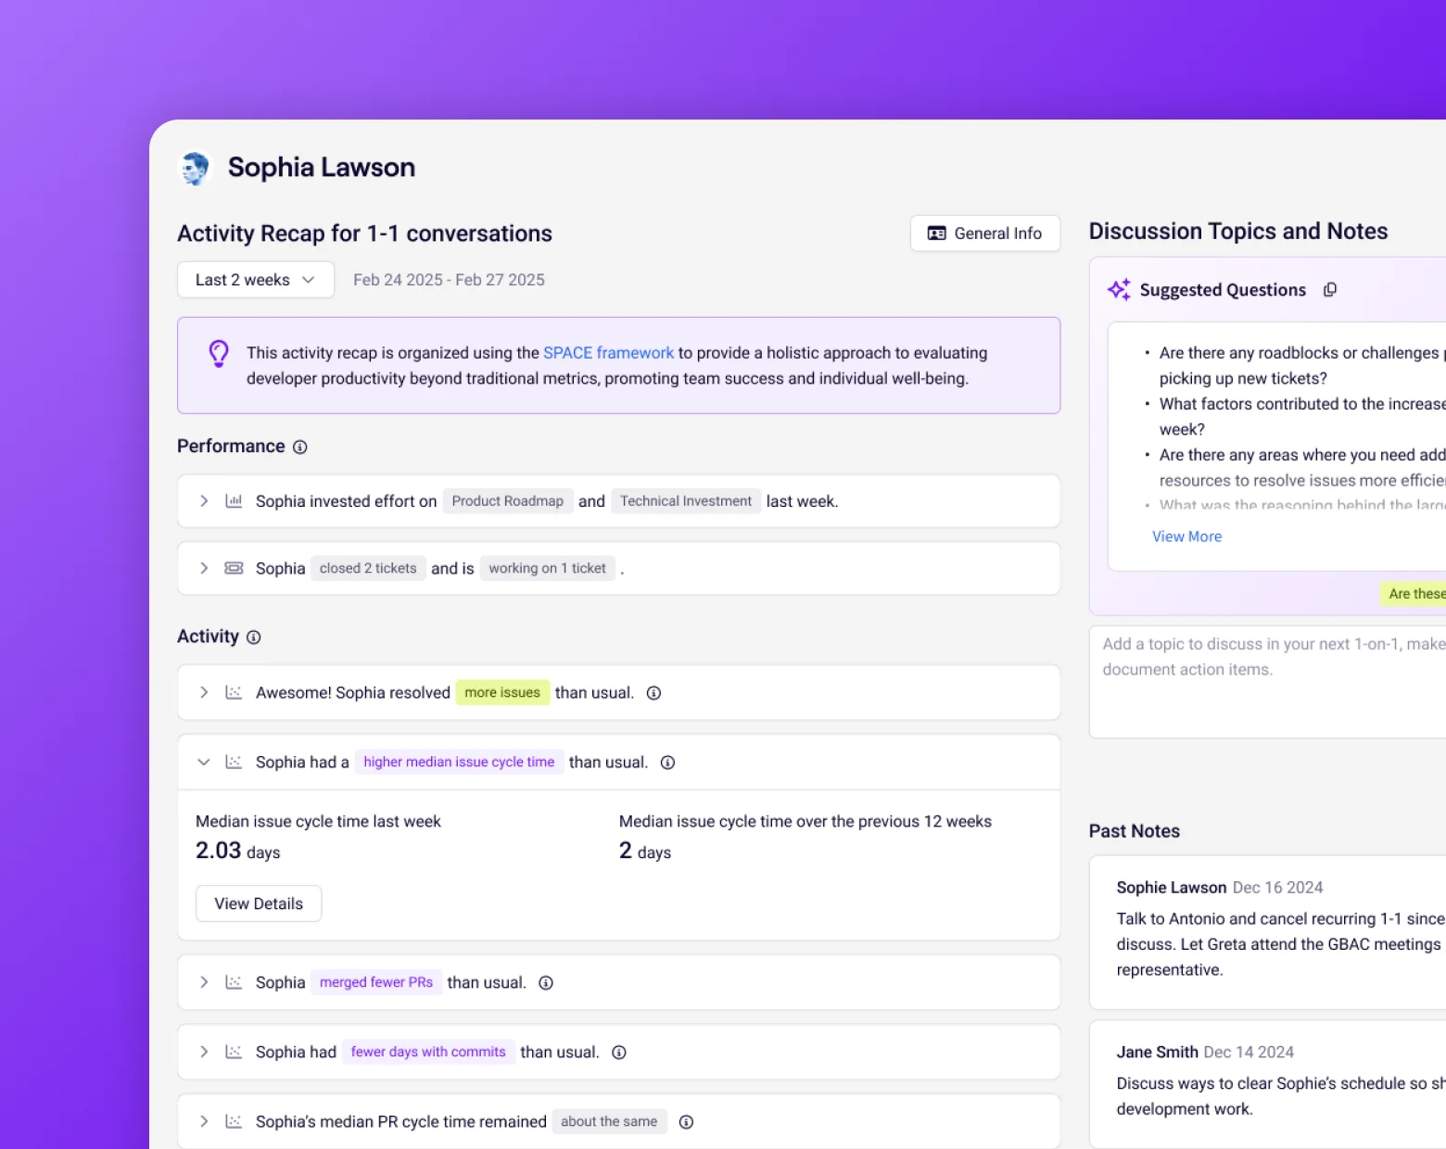Expand the resolved more issues row
Screen dimensions: 1446x1149
tap(204, 693)
